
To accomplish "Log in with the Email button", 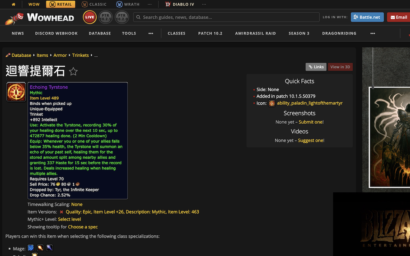I will coord(398,17).
